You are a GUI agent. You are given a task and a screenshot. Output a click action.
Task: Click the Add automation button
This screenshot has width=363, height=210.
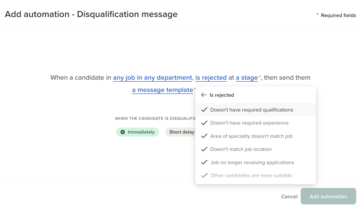328,196
